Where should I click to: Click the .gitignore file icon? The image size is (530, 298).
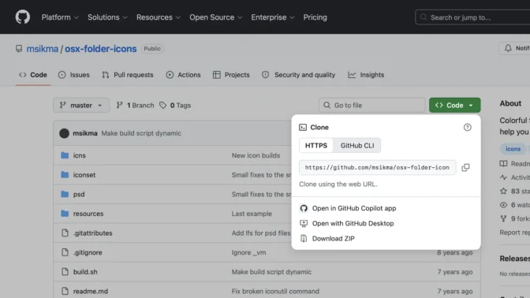point(65,252)
